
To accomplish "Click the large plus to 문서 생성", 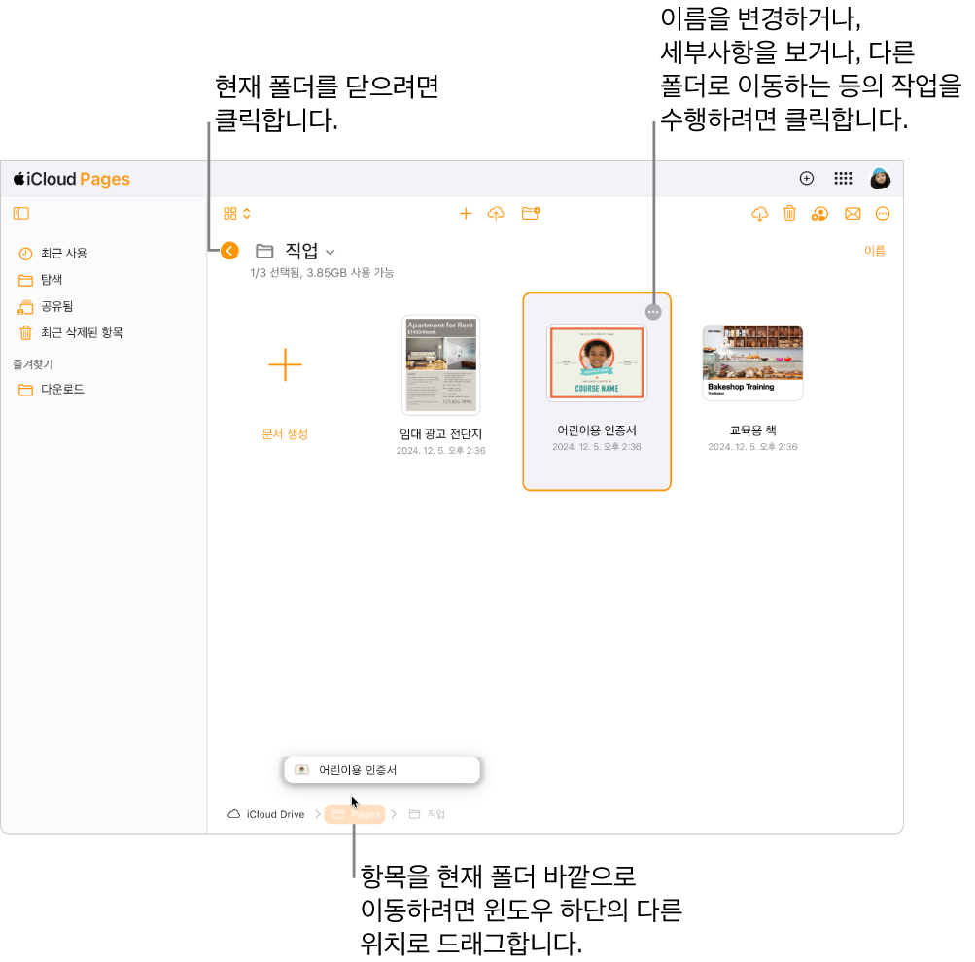I will [286, 364].
